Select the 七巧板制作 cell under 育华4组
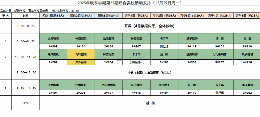The width and height of the screenshot is (260, 117). pyautogui.click(x=220, y=54)
